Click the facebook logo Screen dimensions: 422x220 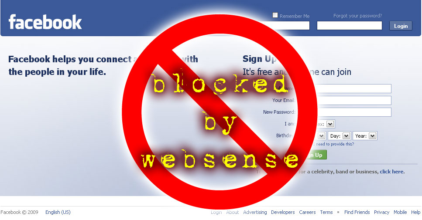pyautogui.click(x=45, y=22)
